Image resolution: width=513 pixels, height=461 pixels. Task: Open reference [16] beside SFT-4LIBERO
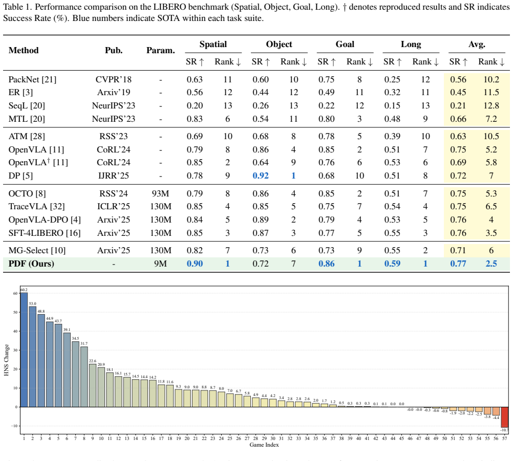click(73, 233)
